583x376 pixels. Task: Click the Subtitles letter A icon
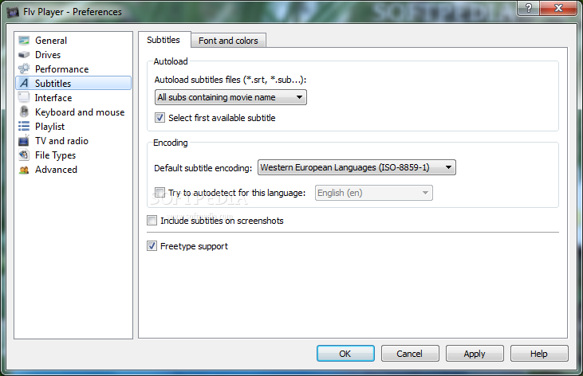point(24,83)
